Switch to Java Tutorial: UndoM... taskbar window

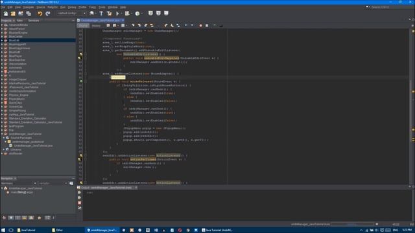(x=217, y=230)
